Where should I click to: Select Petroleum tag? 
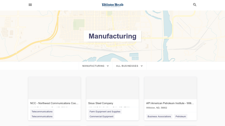pyautogui.click(x=181, y=116)
